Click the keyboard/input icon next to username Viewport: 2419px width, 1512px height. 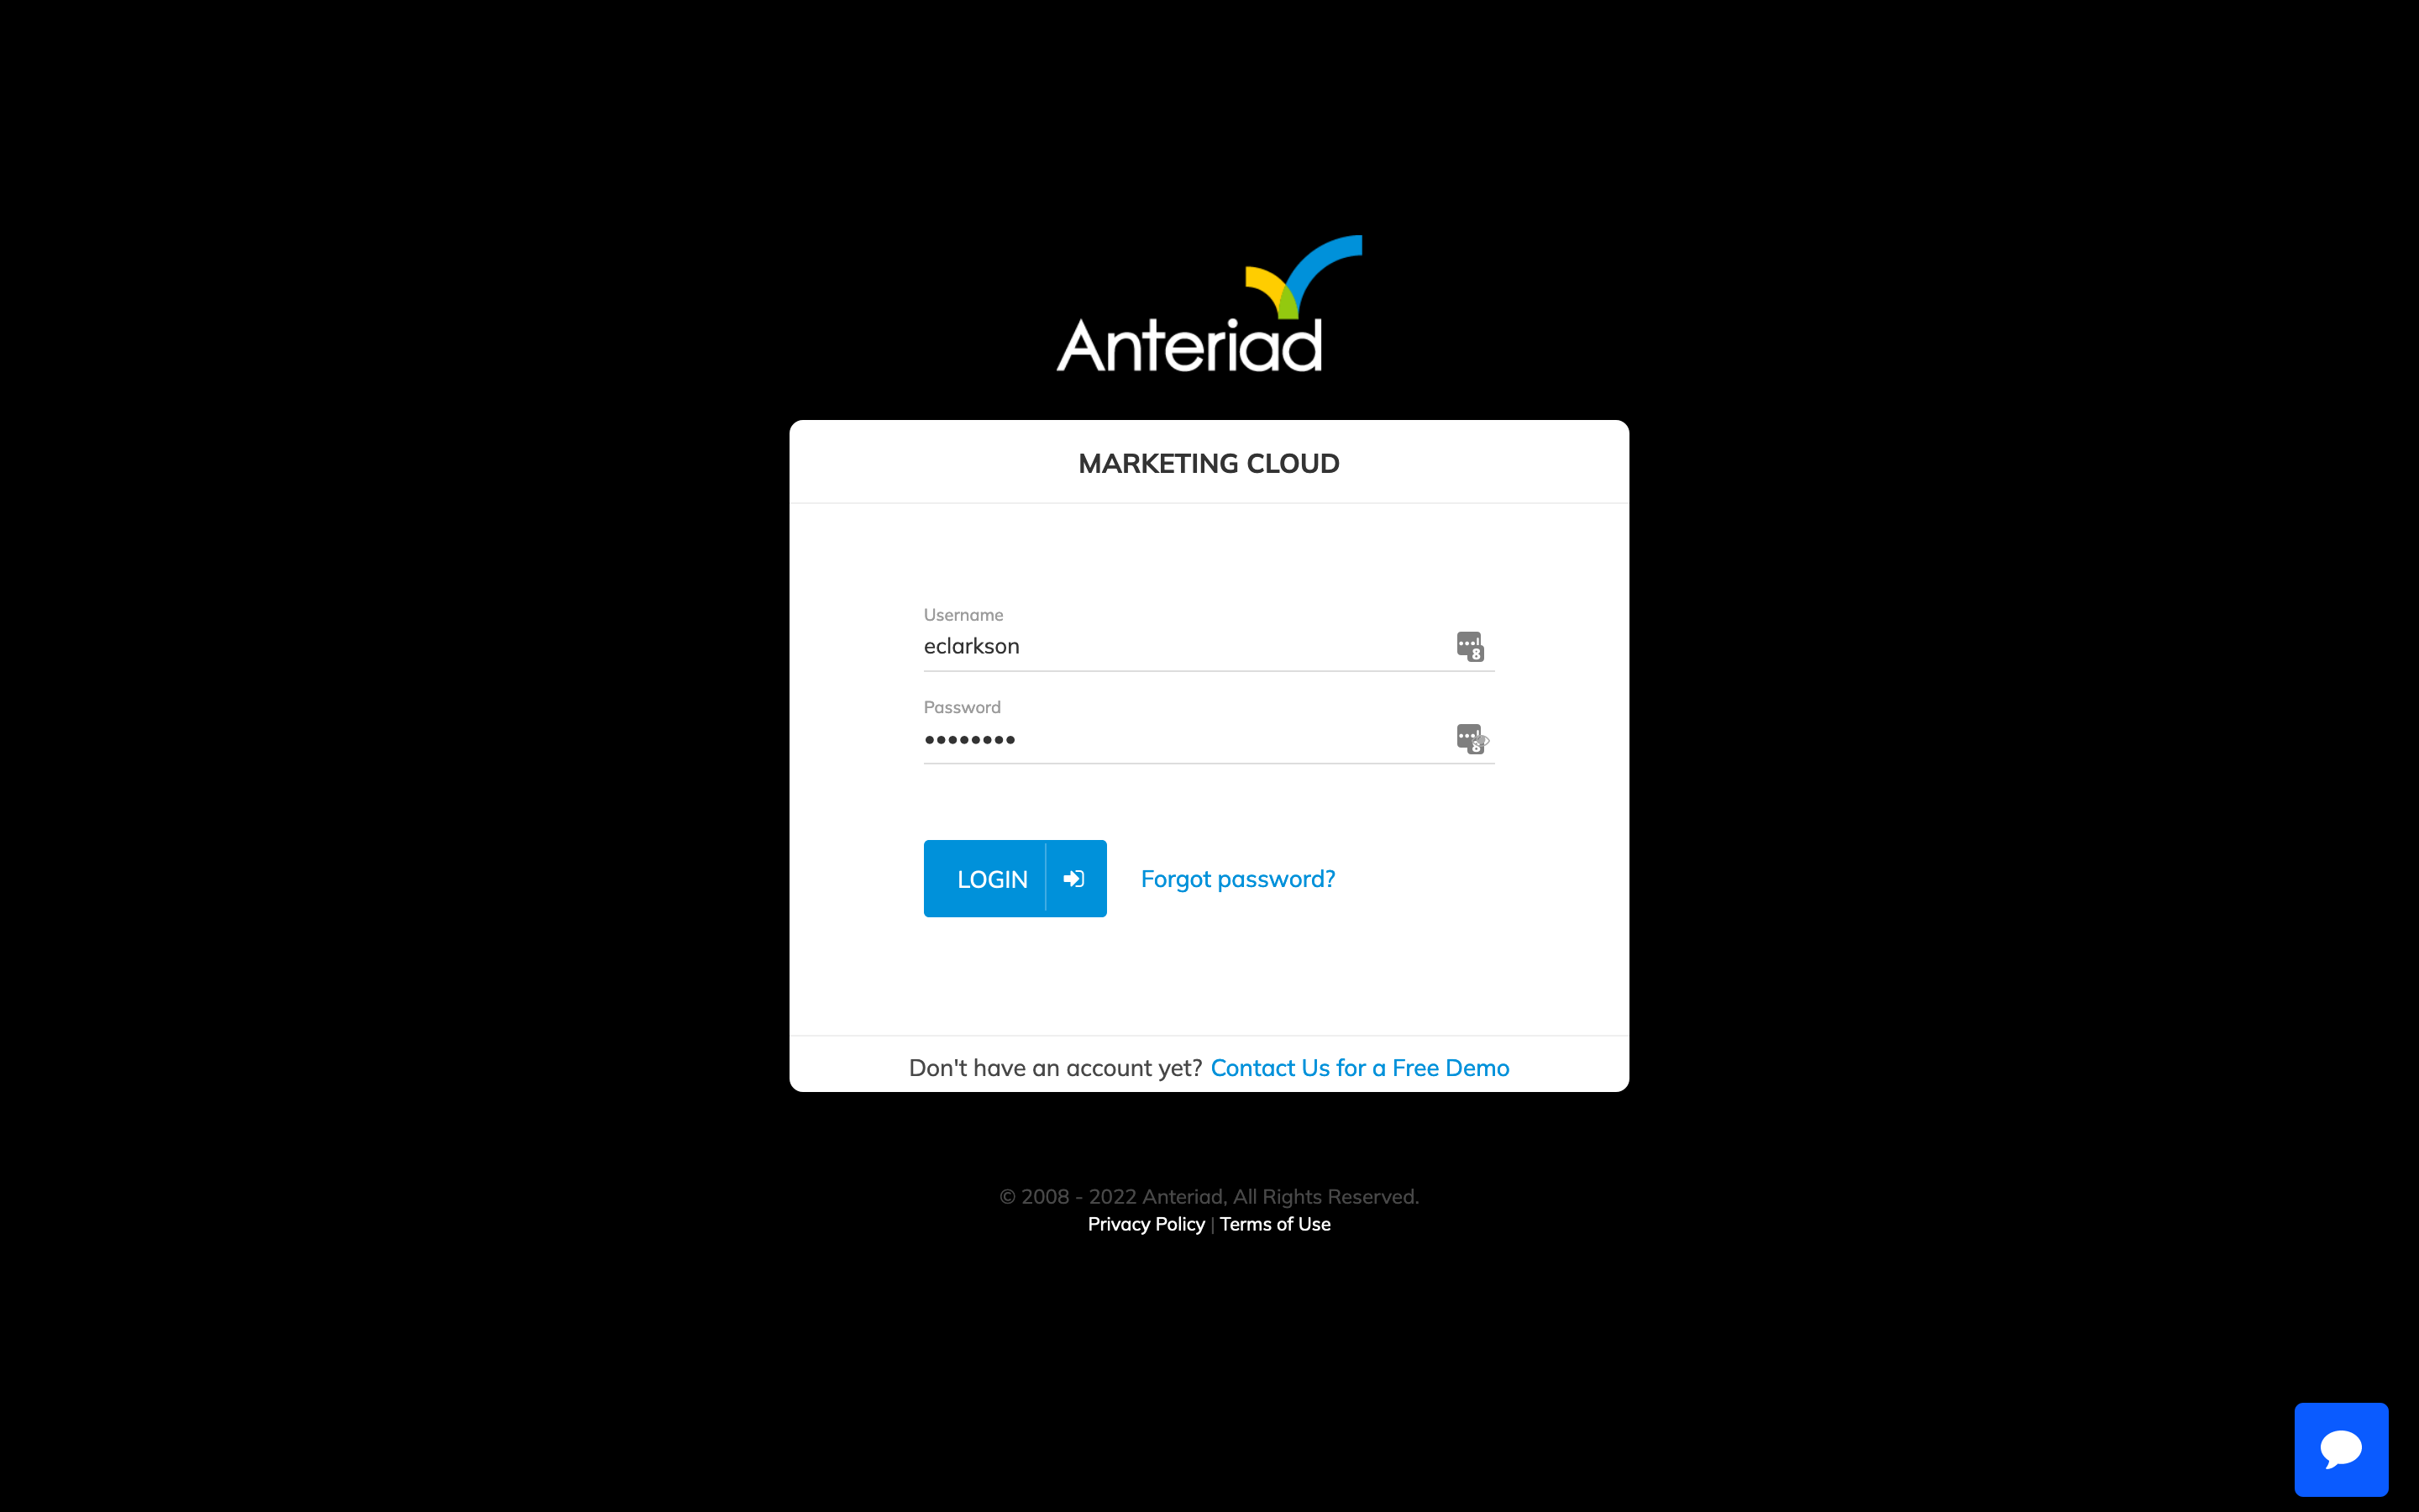click(x=1472, y=646)
